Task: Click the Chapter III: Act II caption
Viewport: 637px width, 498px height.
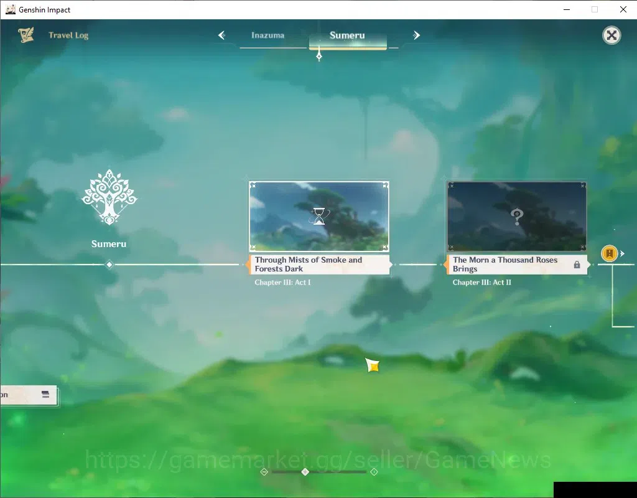Action: [482, 283]
